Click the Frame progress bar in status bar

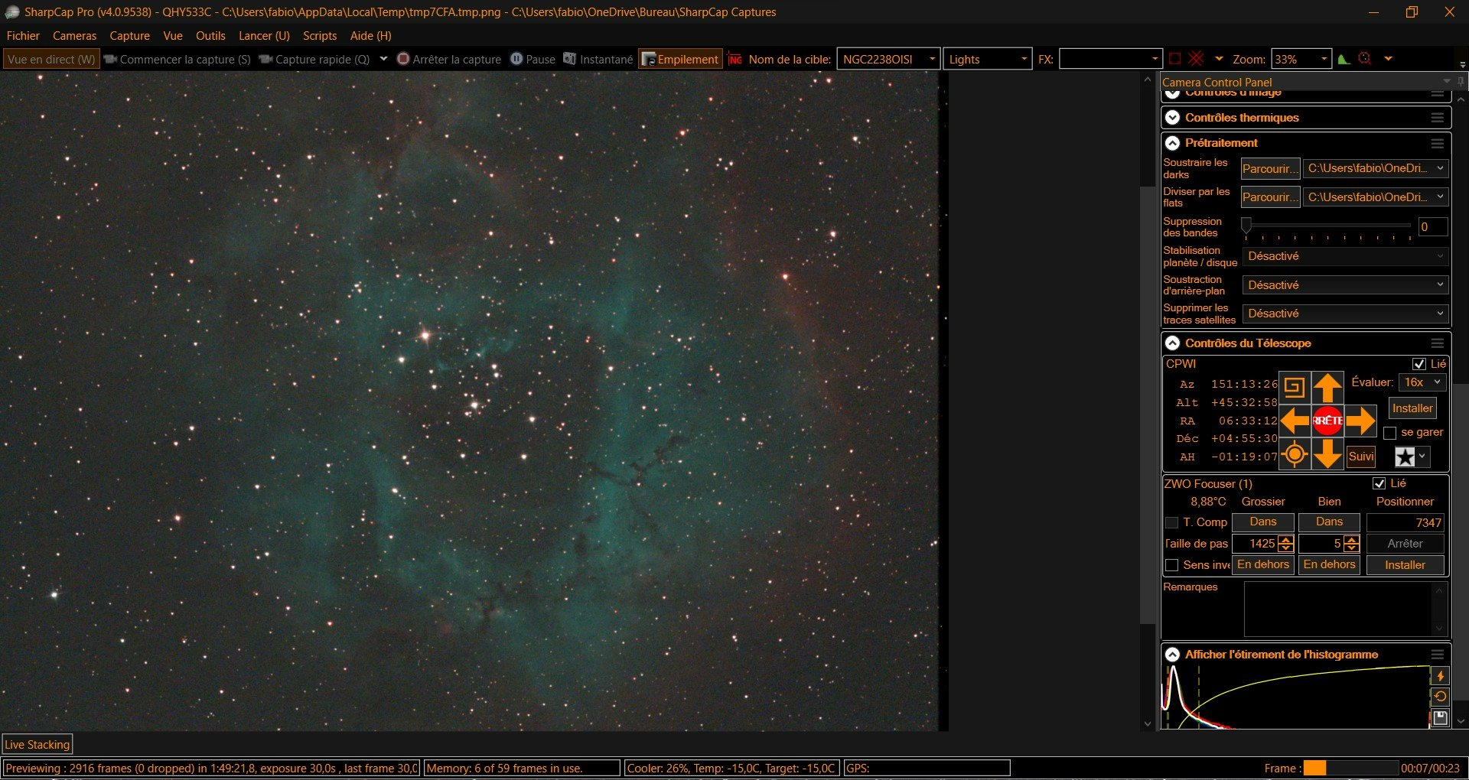[1350, 769]
